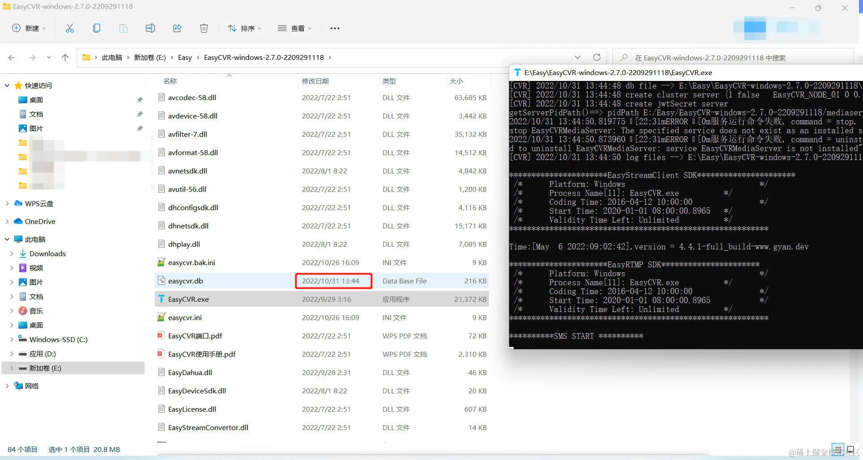Click the search box for this folder
This screenshot has height=460, width=863.
pos(733,57)
